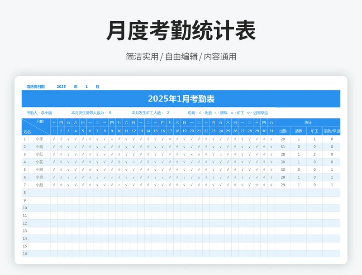Select the name cell 小明
362x275 pixels.
39,146
